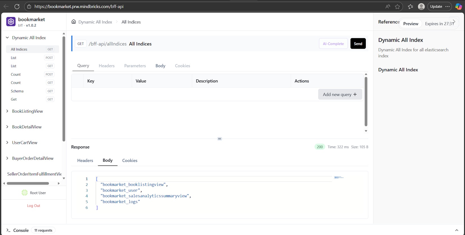Image resolution: width=465 pixels, height=235 pixels.
Task: Open the Copilot icon in browser toolbar
Action: [459, 6]
